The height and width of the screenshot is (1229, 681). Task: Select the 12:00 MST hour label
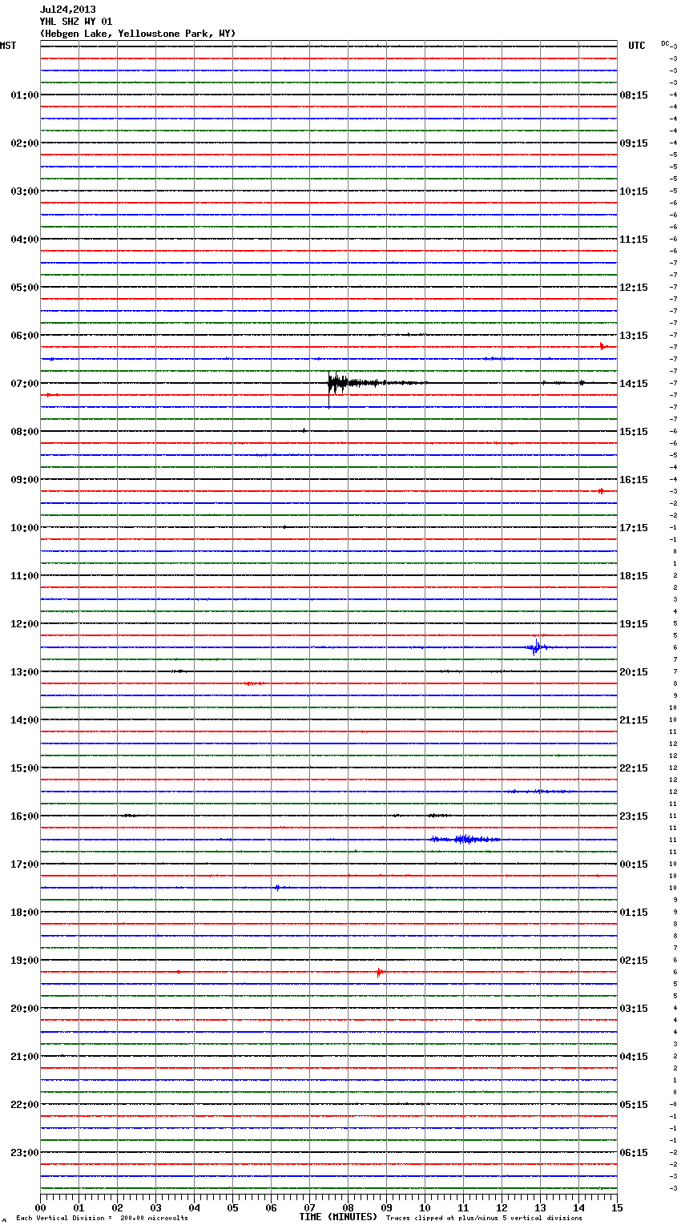24,623
